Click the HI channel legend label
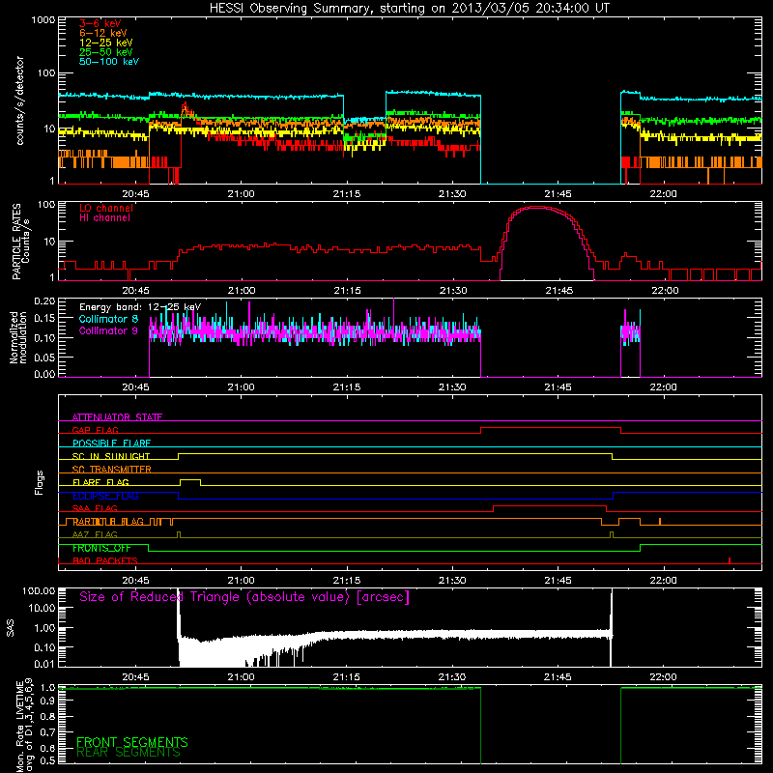 (x=104, y=218)
